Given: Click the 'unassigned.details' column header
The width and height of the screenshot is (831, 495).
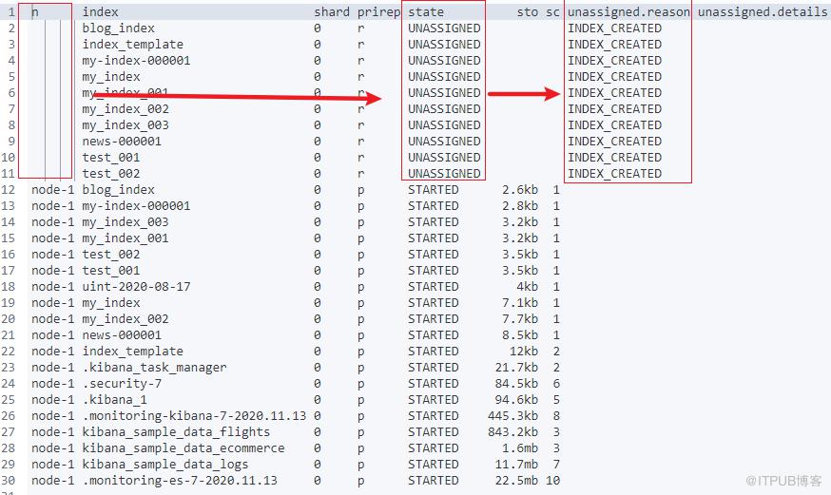Looking at the screenshot, I should pos(763,12).
